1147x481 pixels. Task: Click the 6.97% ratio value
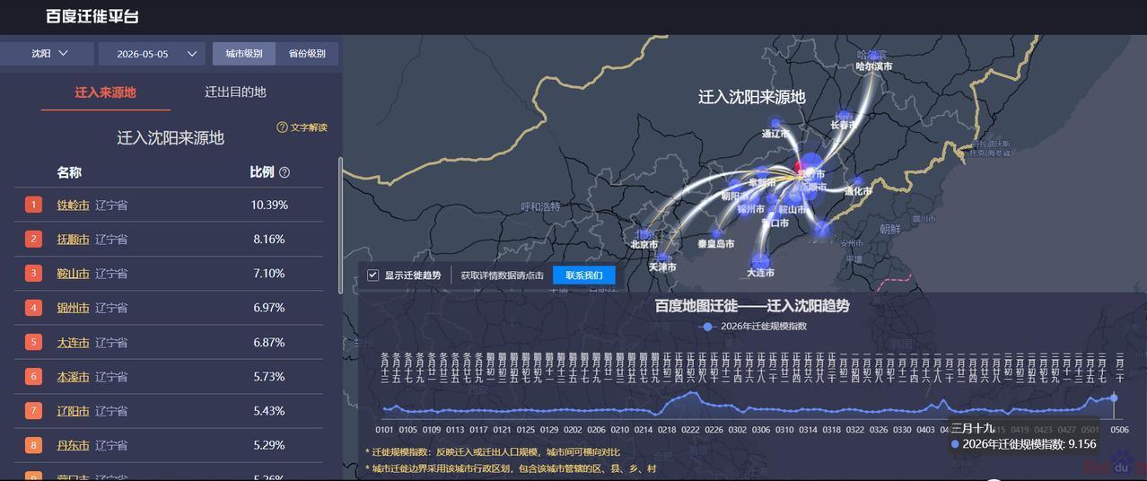(269, 308)
